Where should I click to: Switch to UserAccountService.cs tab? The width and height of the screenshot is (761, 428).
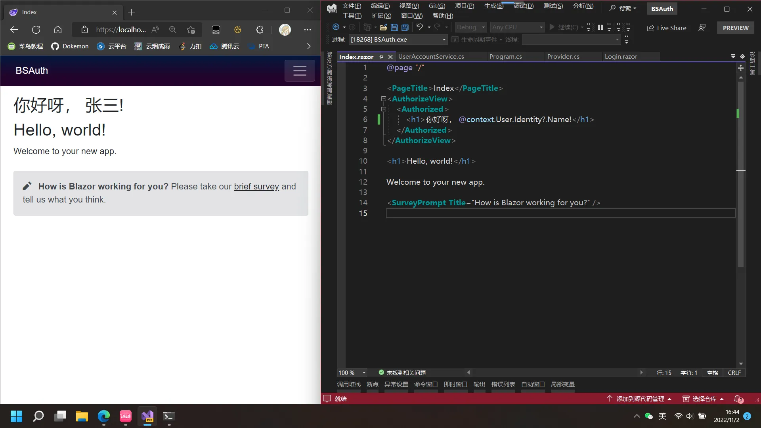pos(431,57)
